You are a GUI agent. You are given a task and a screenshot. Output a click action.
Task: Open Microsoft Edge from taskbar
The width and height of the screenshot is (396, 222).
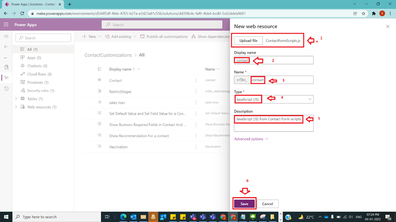[x=123, y=217]
